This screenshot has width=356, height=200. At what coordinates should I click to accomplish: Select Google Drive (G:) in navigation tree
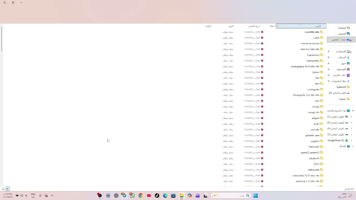click(x=338, y=140)
